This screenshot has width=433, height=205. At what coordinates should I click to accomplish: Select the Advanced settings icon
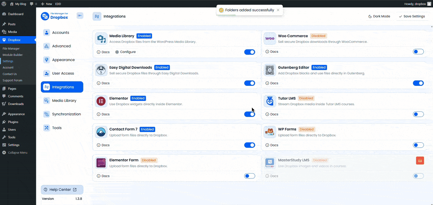[47, 46]
